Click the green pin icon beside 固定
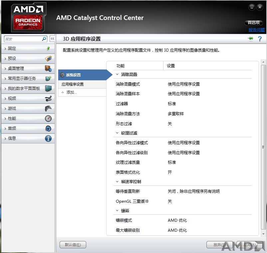The width and height of the screenshot is (267, 253). (x=48, y=49)
